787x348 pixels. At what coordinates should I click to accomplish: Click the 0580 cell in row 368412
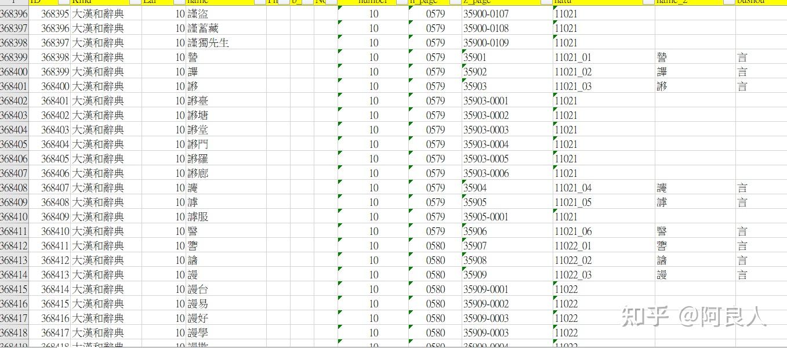tap(435, 246)
